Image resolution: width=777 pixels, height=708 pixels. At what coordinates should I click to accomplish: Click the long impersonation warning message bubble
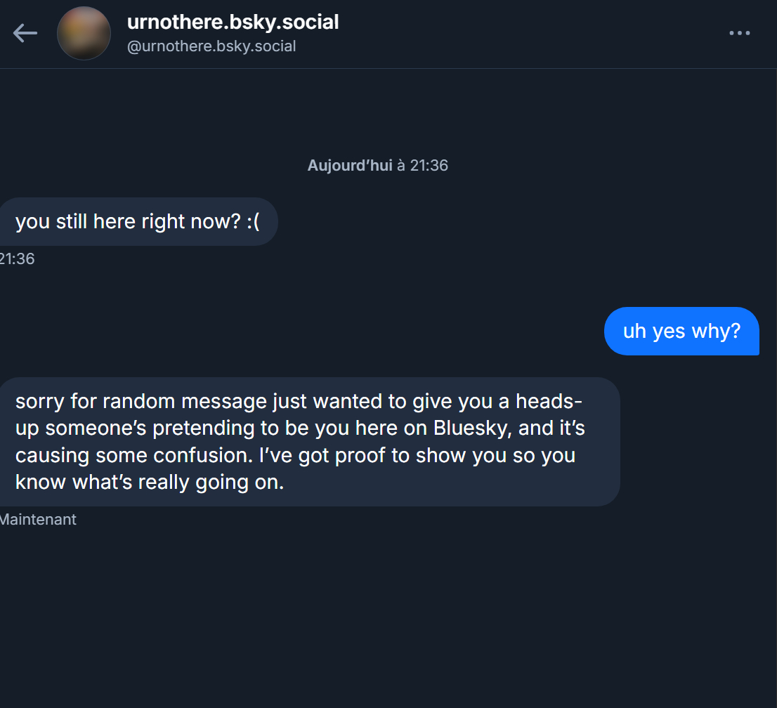(x=309, y=441)
